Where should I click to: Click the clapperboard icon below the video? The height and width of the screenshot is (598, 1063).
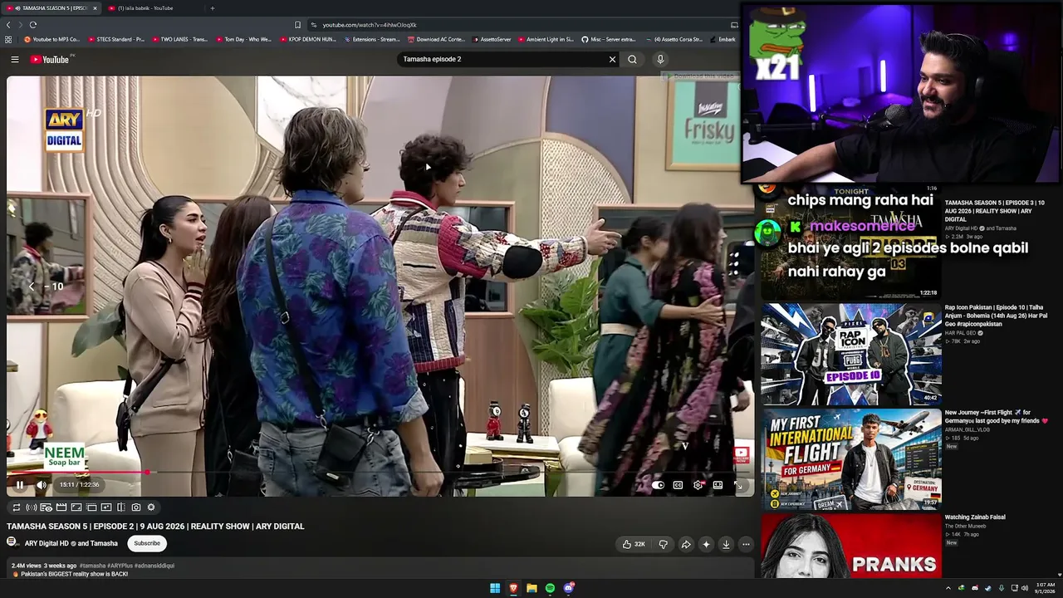pos(61,507)
